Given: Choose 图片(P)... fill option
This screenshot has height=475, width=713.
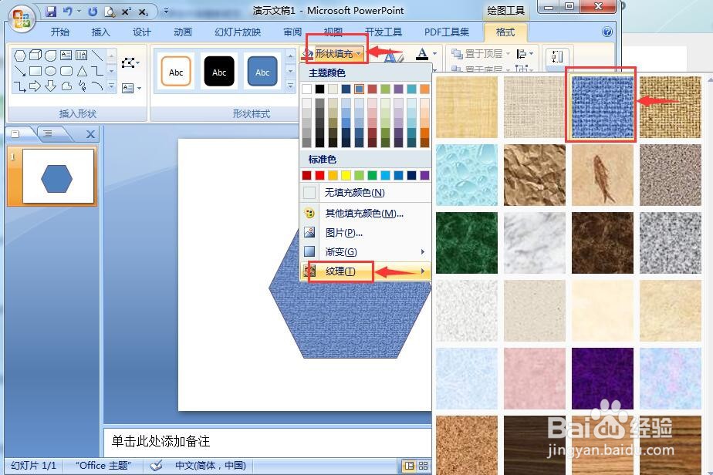Looking at the screenshot, I should tap(366, 233).
